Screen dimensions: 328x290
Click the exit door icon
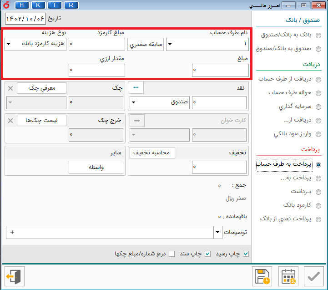point(14,276)
